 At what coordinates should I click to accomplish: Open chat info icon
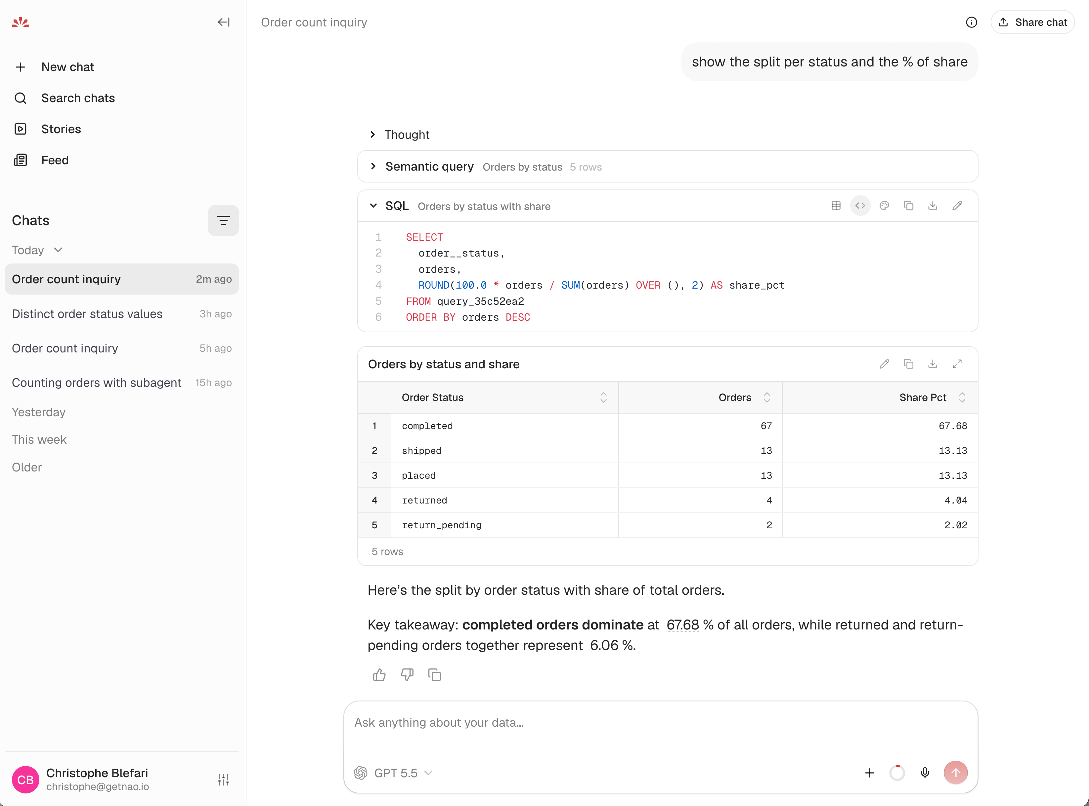pyautogui.click(x=971, y=22)
